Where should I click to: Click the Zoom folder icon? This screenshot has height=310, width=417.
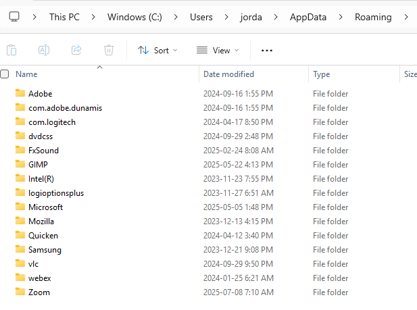(x=20, y=292)
